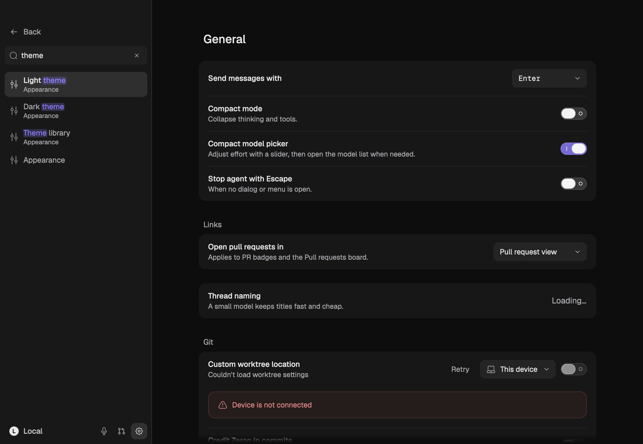Go Back from settings
Image resolution: width=643 pixels, height=444 pixels.
coord(26,32)
